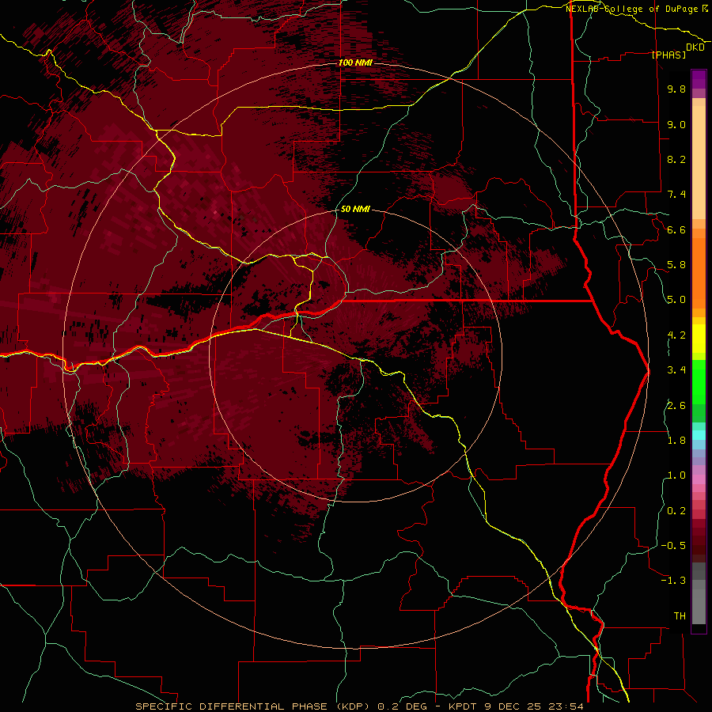Select the 0.2 scale value

[x=676, y=511]
